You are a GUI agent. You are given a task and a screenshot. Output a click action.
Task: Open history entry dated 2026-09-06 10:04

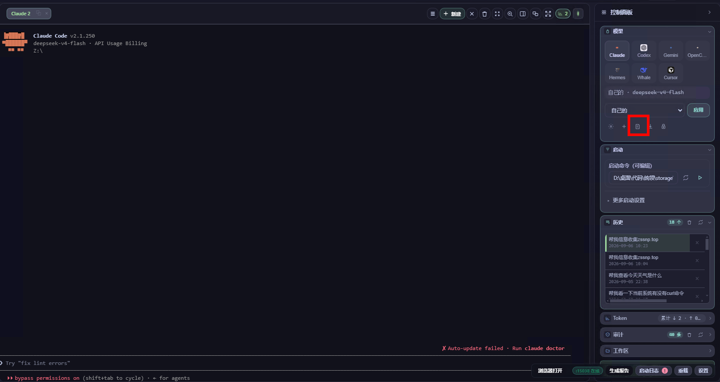[647, 261]
